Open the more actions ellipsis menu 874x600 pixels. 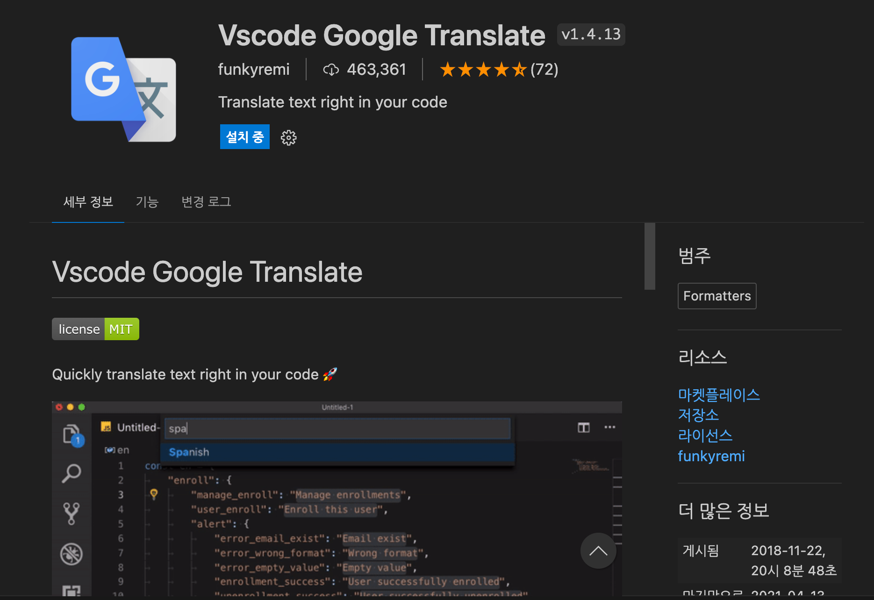(x=609, y=427)
